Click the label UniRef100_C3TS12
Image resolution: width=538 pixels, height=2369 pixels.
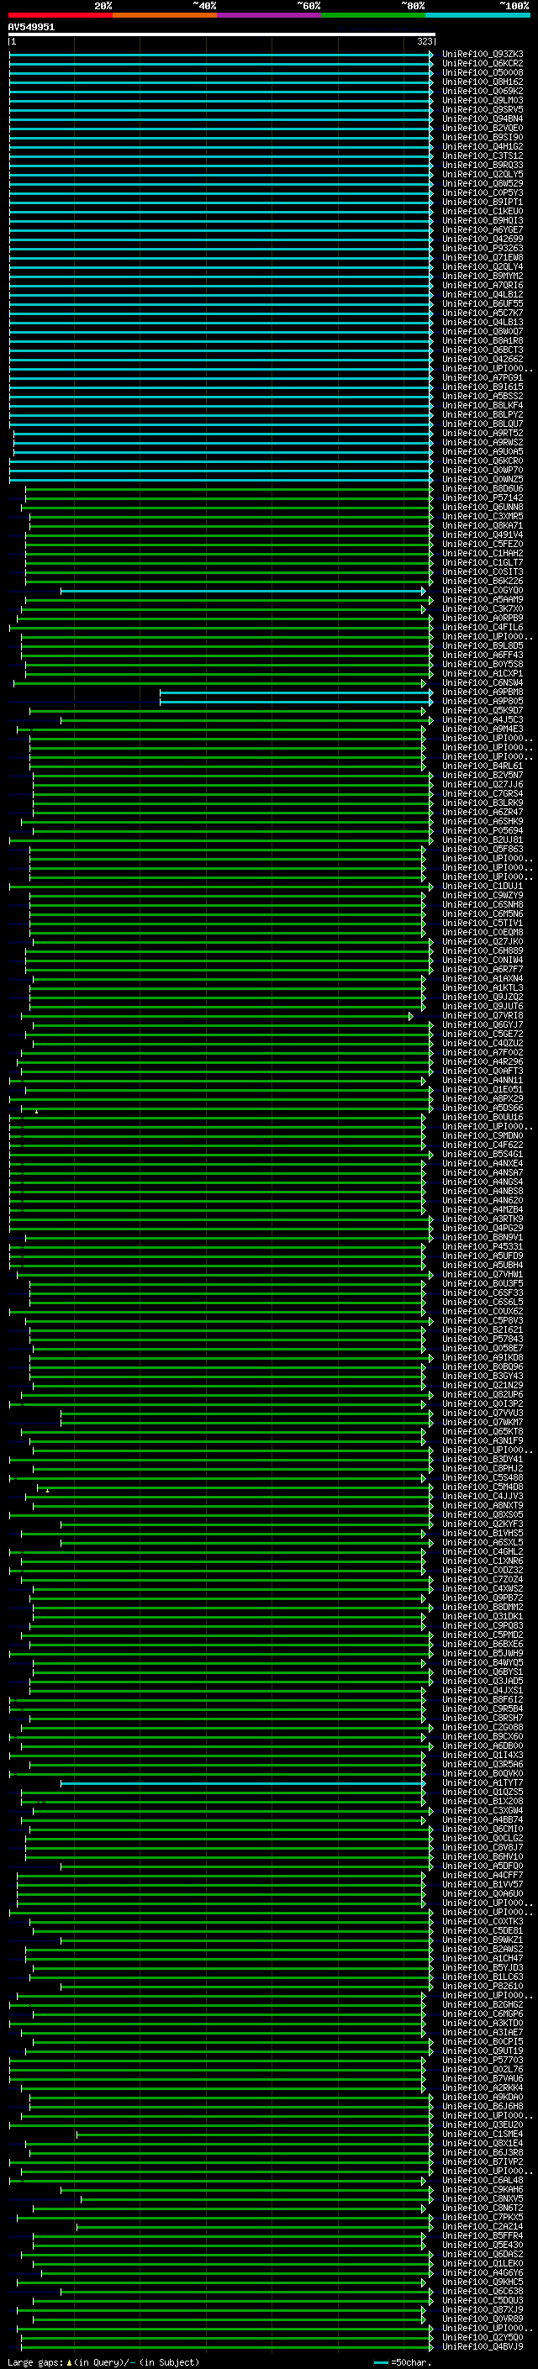click(x=483, y=156)
